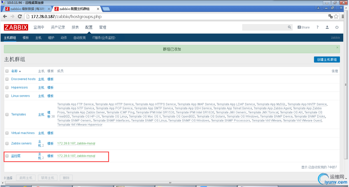Viewport: 349px width, 187px height.
Task: Open the 资产记录 main menu
Action: [58, 27]
